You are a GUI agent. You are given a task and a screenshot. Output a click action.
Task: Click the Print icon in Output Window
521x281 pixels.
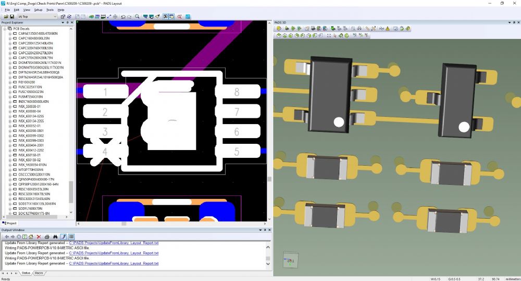pos(47,237)
